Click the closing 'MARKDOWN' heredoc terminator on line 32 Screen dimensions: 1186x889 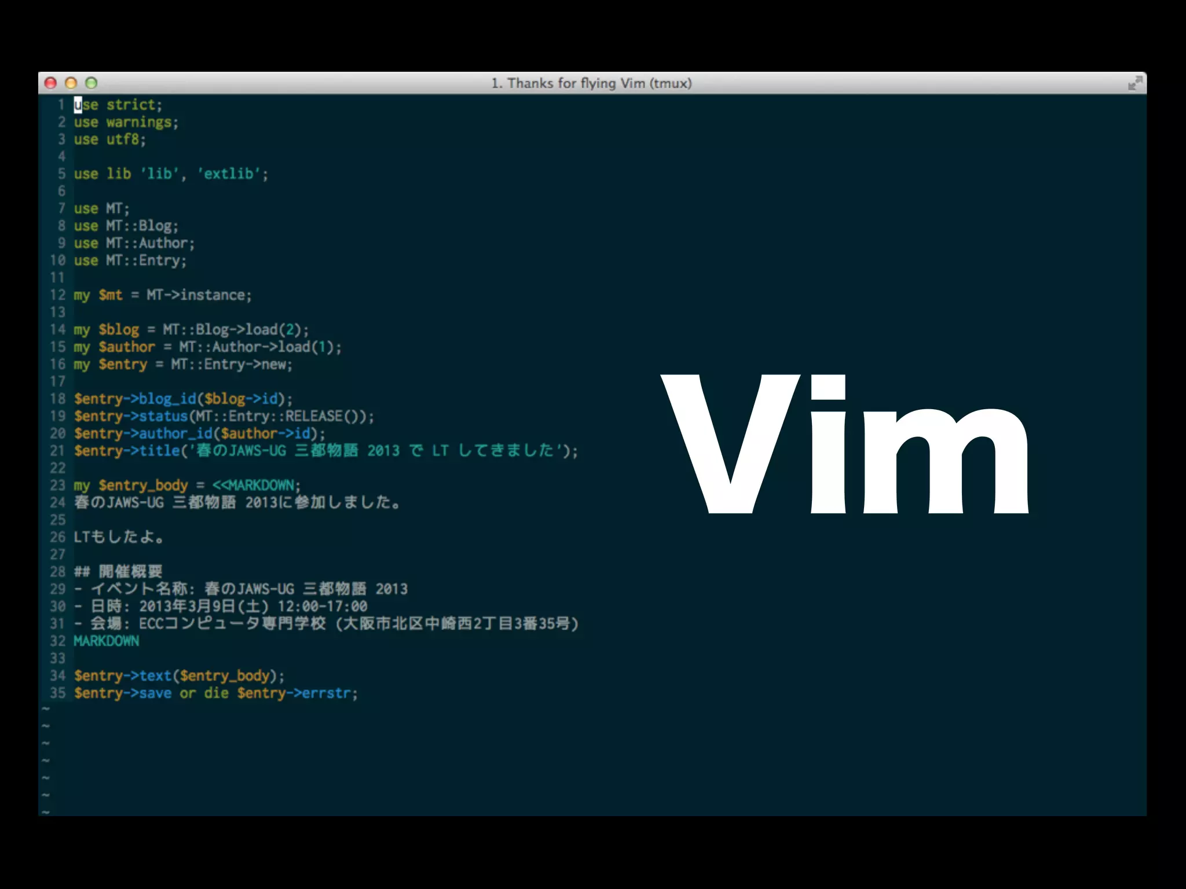coord(107,641)
